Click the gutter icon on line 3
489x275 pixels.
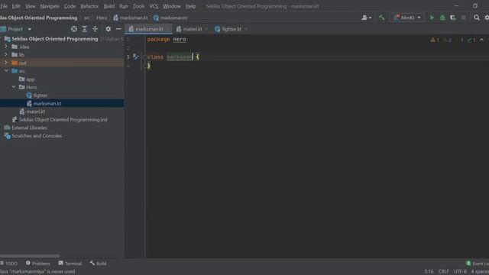tap(136, 57)
